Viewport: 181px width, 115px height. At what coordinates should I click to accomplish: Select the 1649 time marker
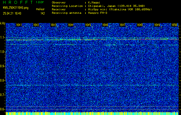[157, 25]
